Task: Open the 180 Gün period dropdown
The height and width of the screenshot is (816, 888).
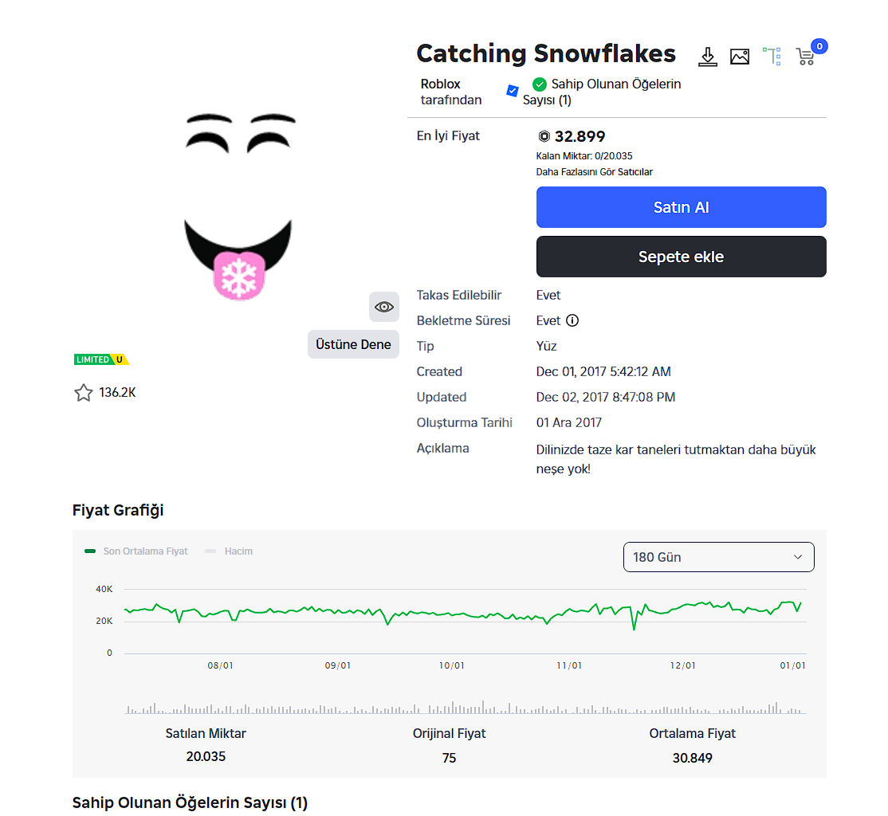Action: (718, 557)
